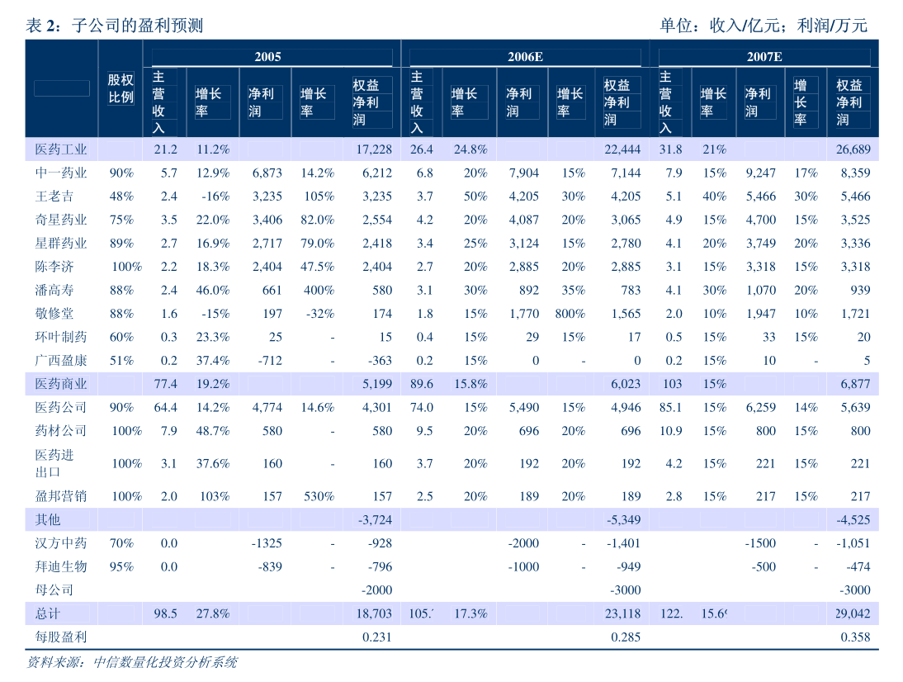903x682 pixels.
Task: Click the 陈李济 row label
Action: pyautogui.click(x=54, y=267)
